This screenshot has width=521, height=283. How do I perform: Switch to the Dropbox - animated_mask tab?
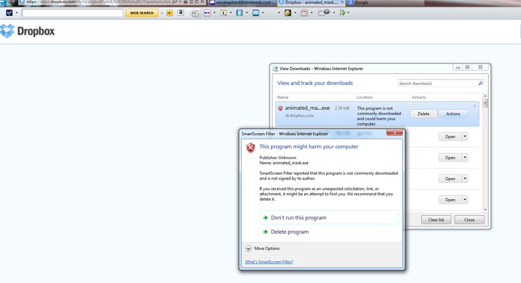coord(312,2)
